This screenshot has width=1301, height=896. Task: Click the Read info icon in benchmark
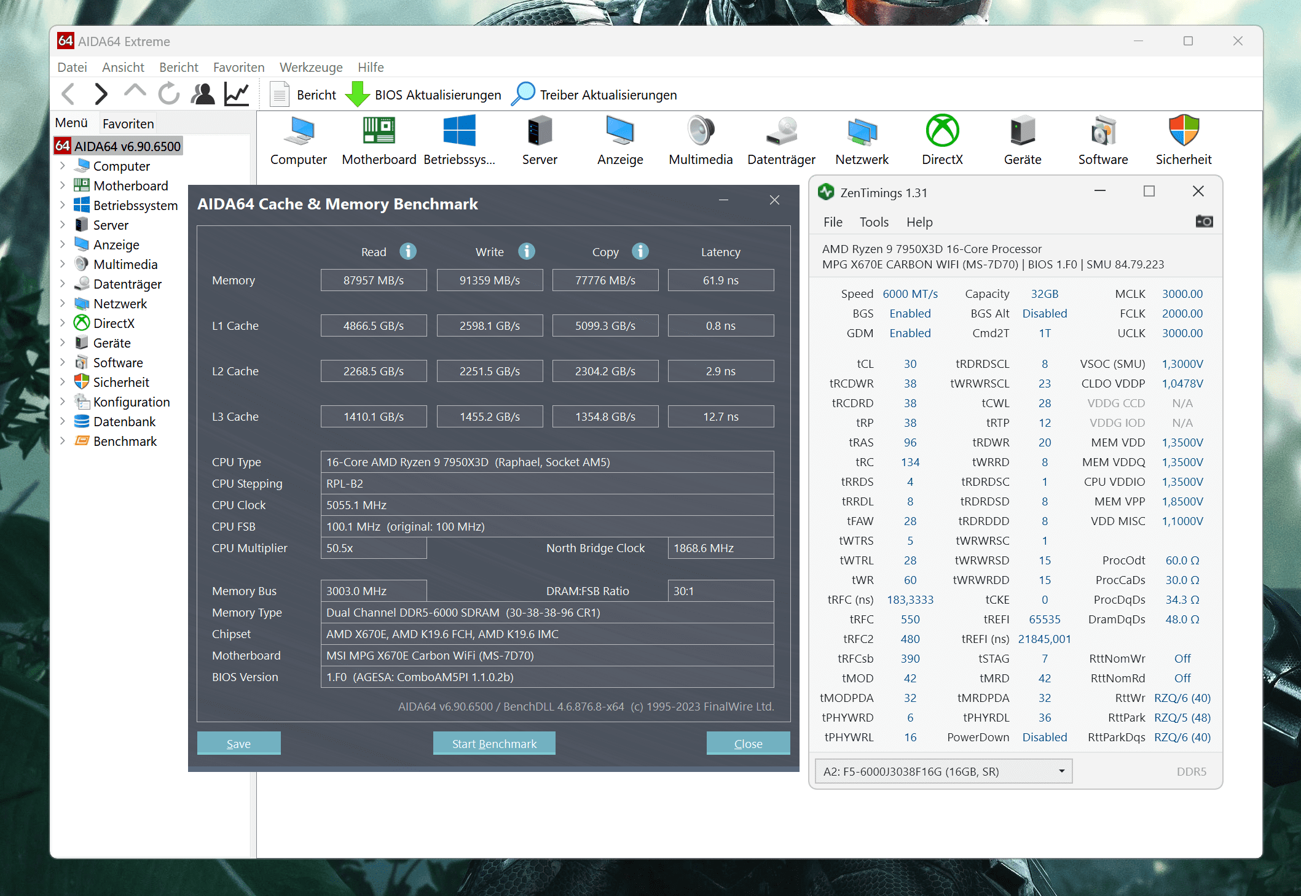[408, 251]
